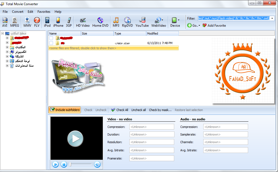The height and width of the screenshot is (172, 278).
Task: Click Check All files
Action: tap(120, 110)
